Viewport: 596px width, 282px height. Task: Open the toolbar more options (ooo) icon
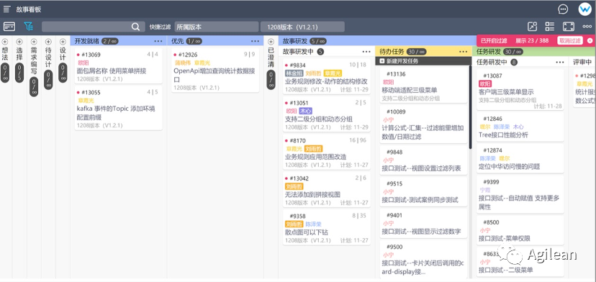587,27
